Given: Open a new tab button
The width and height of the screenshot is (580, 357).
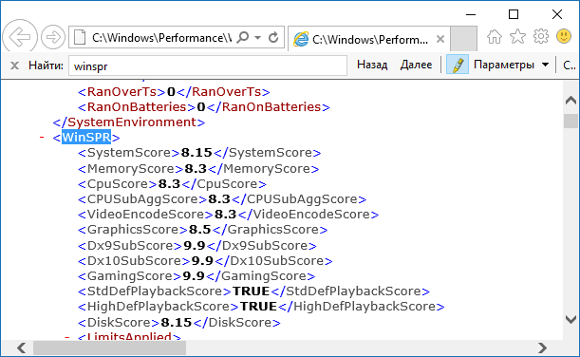Looking at the screenshot, I should point(463,38).
